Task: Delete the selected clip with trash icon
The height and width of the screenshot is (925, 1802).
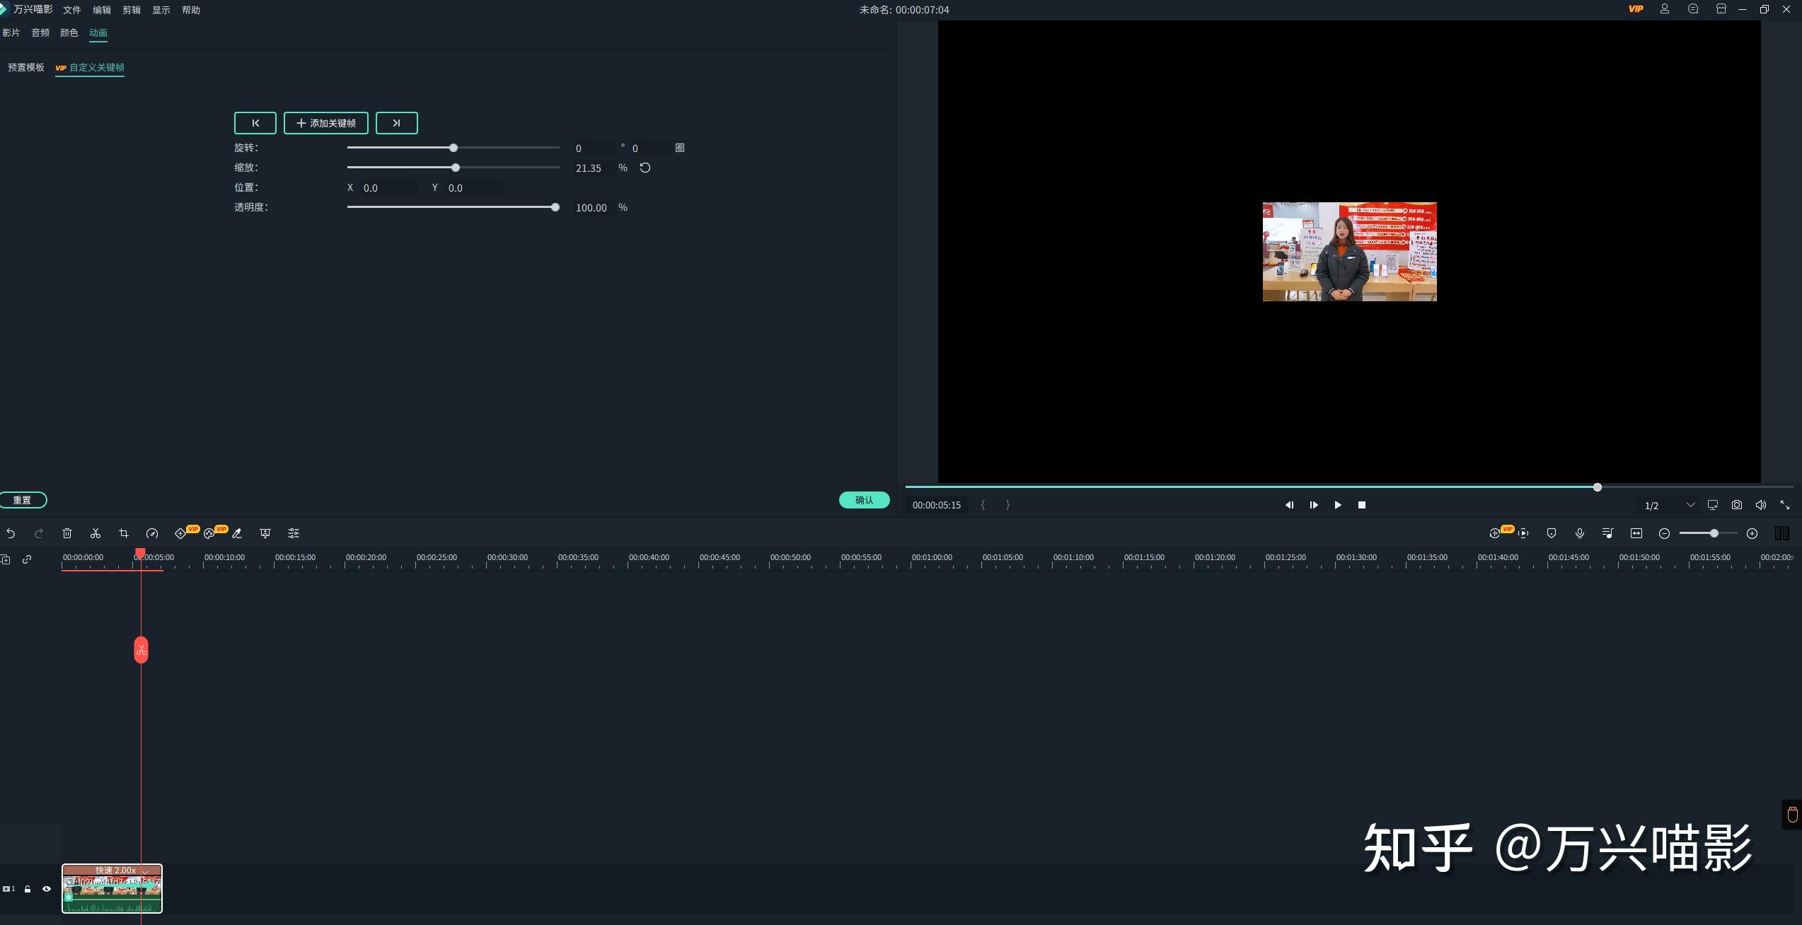Action: click(x=67, y=533)
